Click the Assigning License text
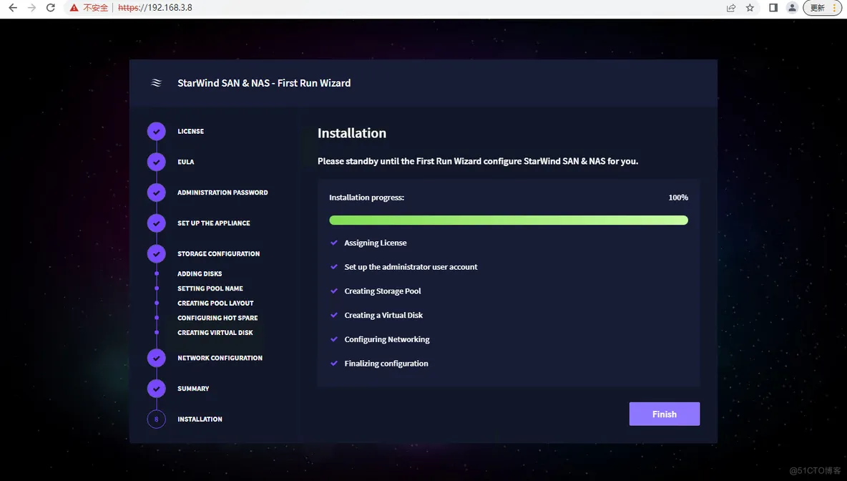Screen dimensions: 847x481 tap(376, 243)
